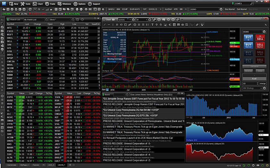Image resolution: width=270 pixels, height=168 pixels.
Task: Switch to the Currencies page tab
Action: coord(12,165)
